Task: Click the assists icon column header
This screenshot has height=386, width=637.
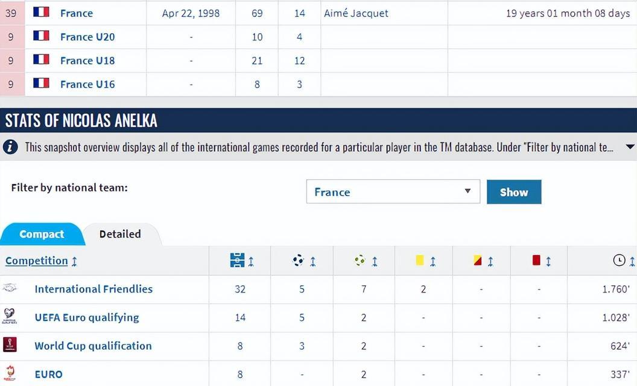Action: tap(360, 260)
